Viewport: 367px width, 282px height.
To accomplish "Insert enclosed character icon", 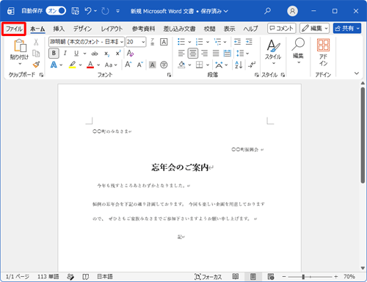I will 164,65.
